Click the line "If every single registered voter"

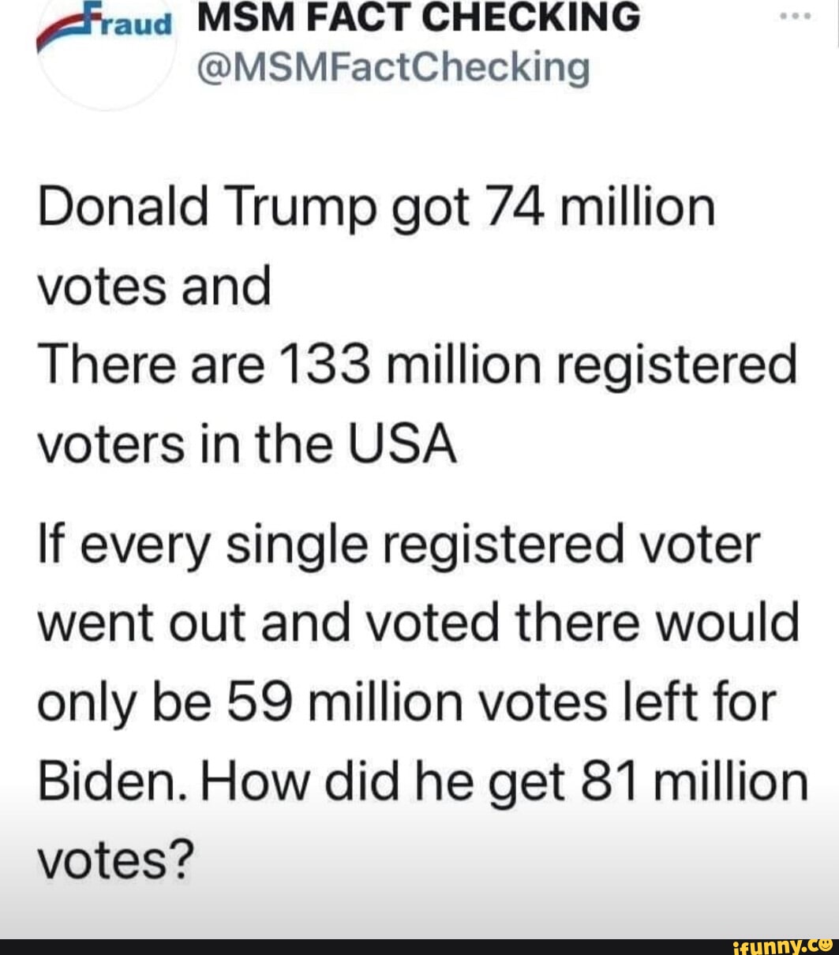point(399,545)
